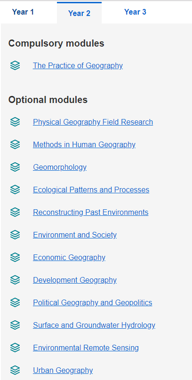Visit the Urban Geography module page
Viewport: 192px width, 380px height.
tap(63, 370)
